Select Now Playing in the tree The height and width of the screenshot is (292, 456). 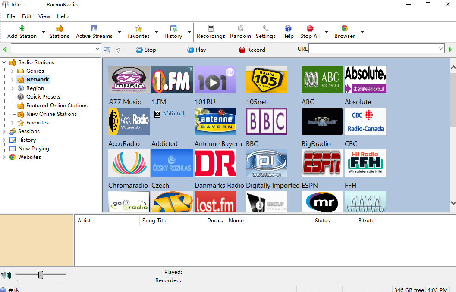click(x=33, y=149)
